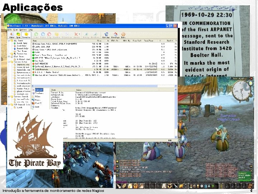Select Leech Only in the task tree
The image size is (258, 194).
22,43
